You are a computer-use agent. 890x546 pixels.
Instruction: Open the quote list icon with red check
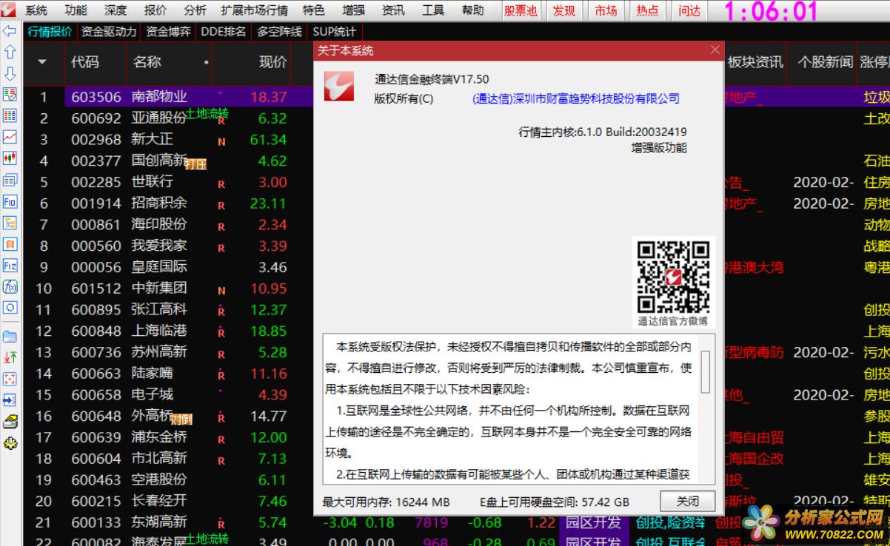pos(10,94)
